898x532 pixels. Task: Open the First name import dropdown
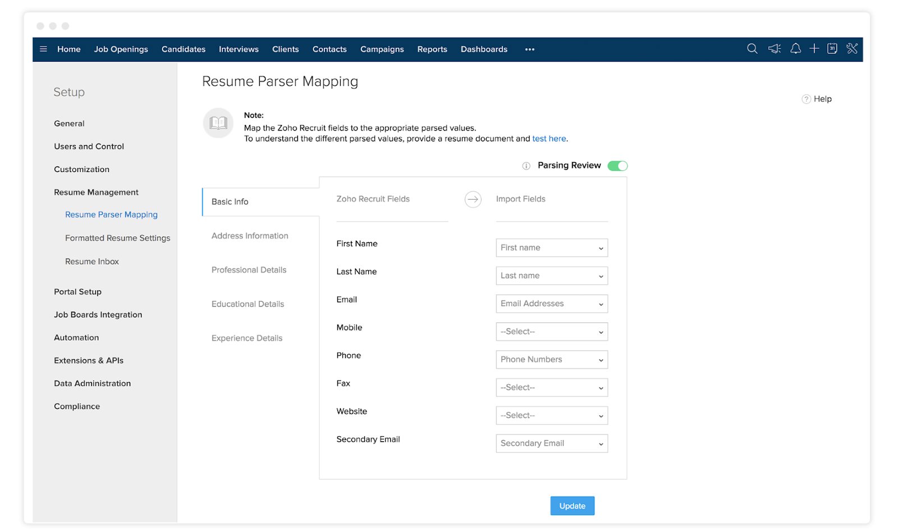coord(552,248)
